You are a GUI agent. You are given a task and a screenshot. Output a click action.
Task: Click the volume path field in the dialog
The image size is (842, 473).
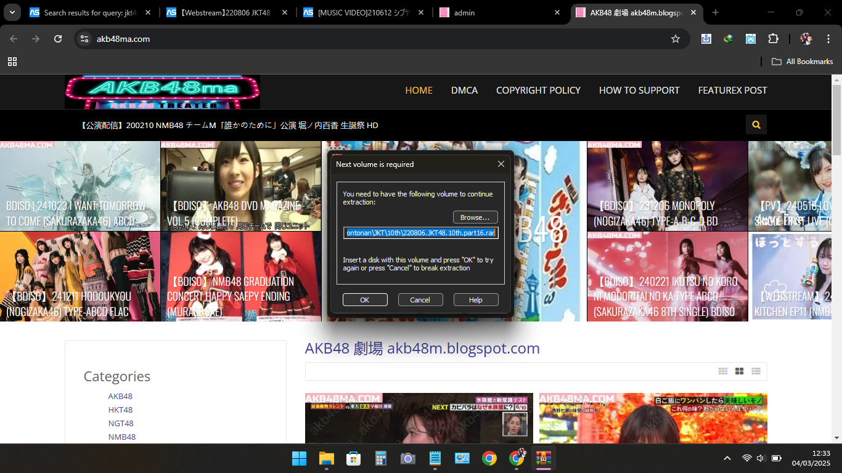tap(420, 233)
